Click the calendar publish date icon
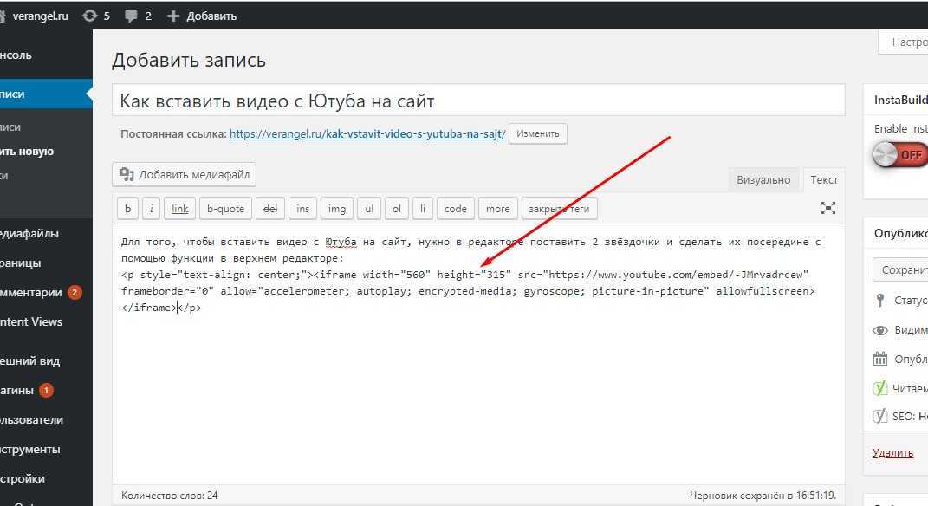This screenshot has height=506, width=928. [x=880, y=360]
